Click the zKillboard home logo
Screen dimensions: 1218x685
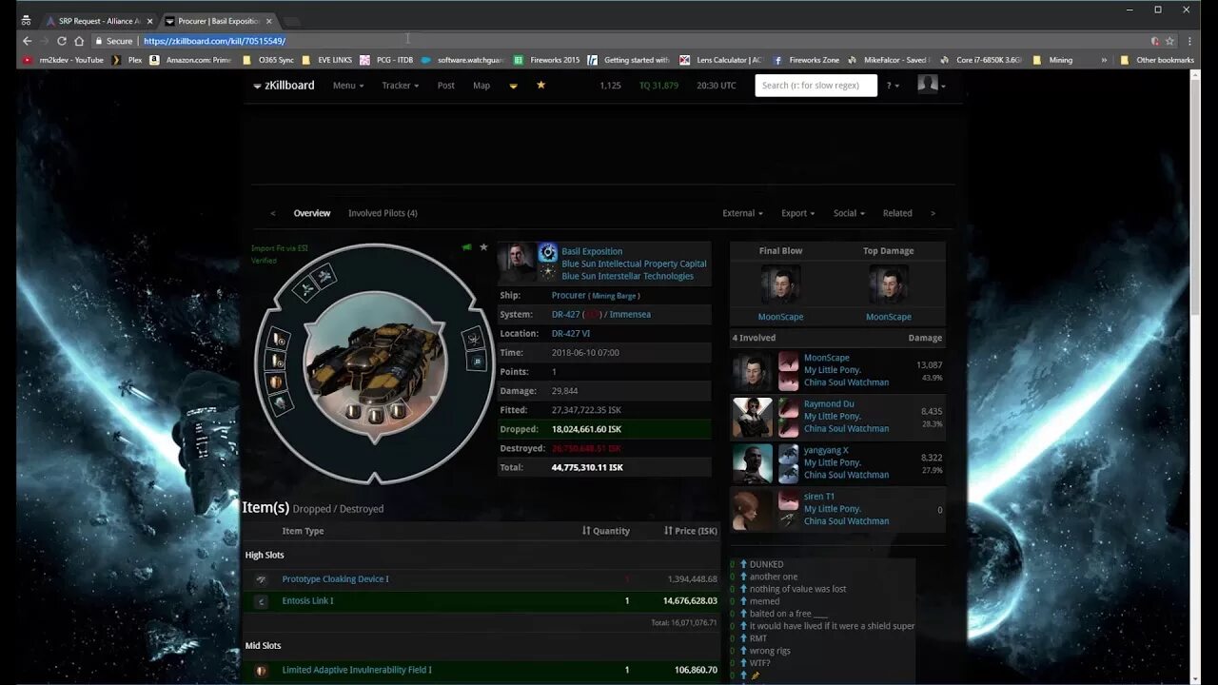coord(284,85)
